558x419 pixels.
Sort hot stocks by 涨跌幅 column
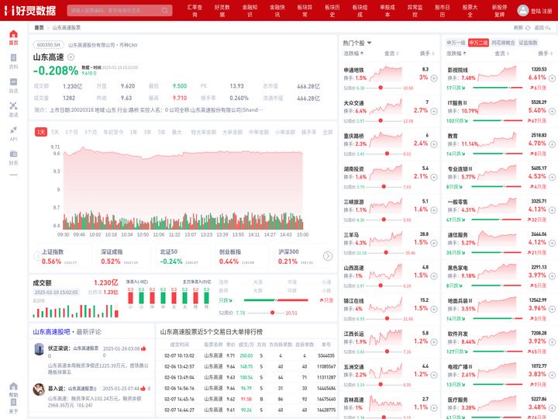coord(353,54)
